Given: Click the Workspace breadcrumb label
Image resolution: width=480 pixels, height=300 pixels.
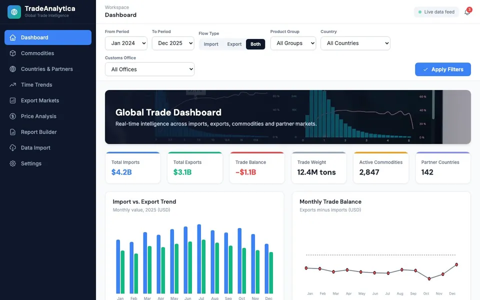Looking at the screenshot, I should click(x=116, y=7).
